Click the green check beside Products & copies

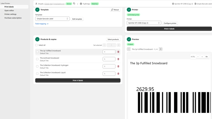coord(37,39)
